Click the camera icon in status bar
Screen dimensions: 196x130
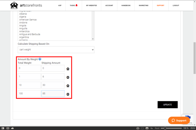tap(137, 128)
